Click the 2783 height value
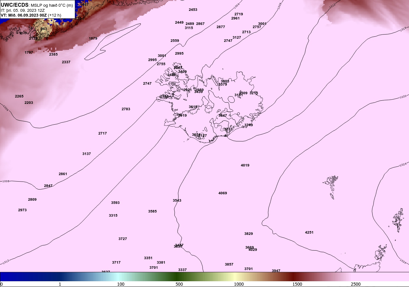Screen dimensions: 409x287 coord(126,109)
